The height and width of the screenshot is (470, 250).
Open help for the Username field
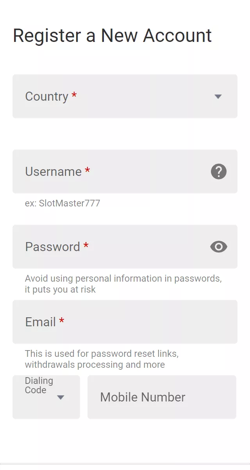click(219, 172)
